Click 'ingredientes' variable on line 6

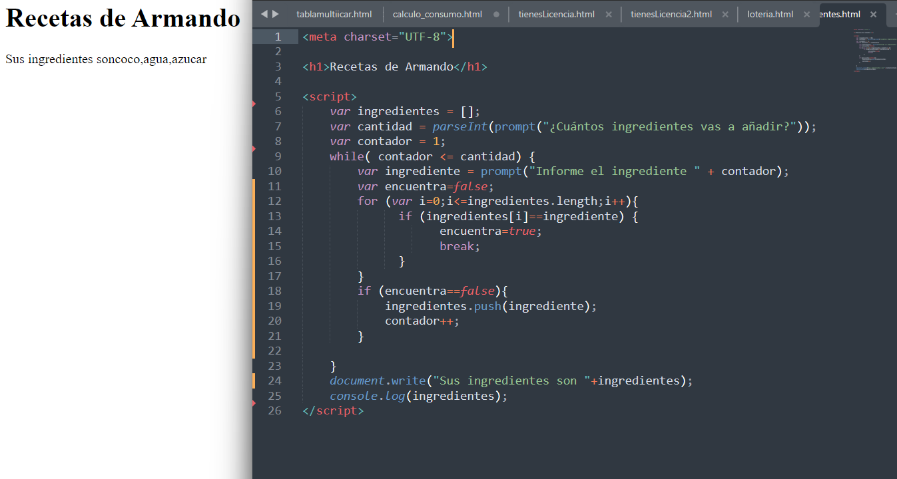(x=398, y=111)
